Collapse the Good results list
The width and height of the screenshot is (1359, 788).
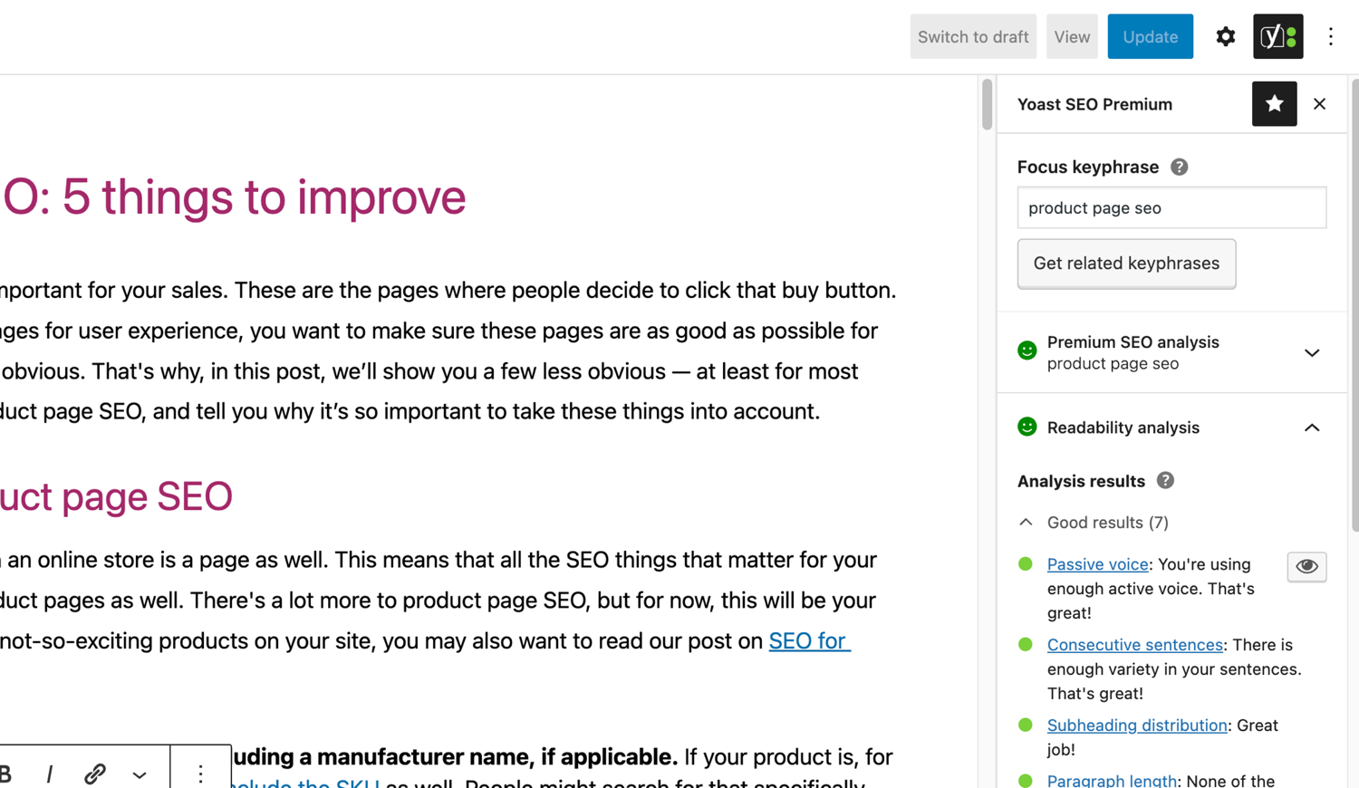1025,522
